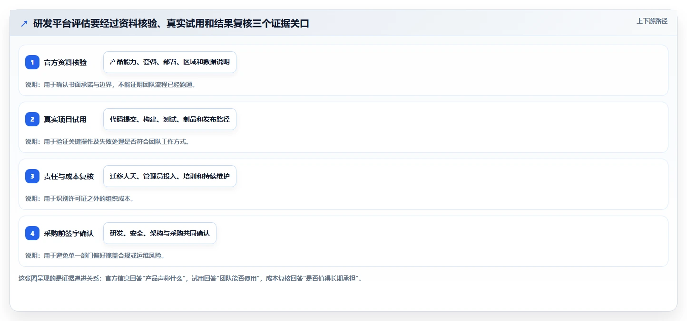
Task: Click step number 1 badge
Action: tap(32, 62)
